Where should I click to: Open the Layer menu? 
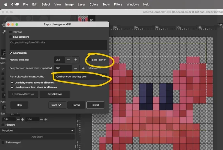pos(81,4)
